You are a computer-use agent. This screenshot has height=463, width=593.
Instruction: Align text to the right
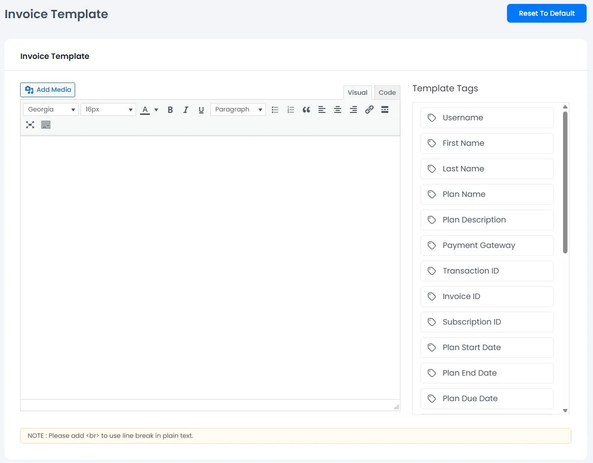click(353, 109)
